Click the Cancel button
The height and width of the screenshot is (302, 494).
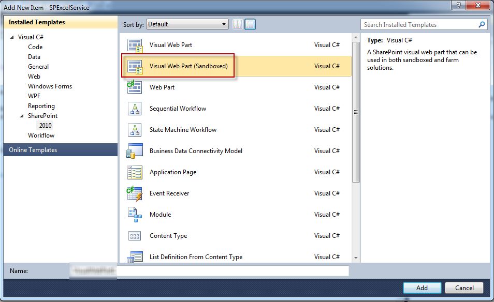(464, 288)
